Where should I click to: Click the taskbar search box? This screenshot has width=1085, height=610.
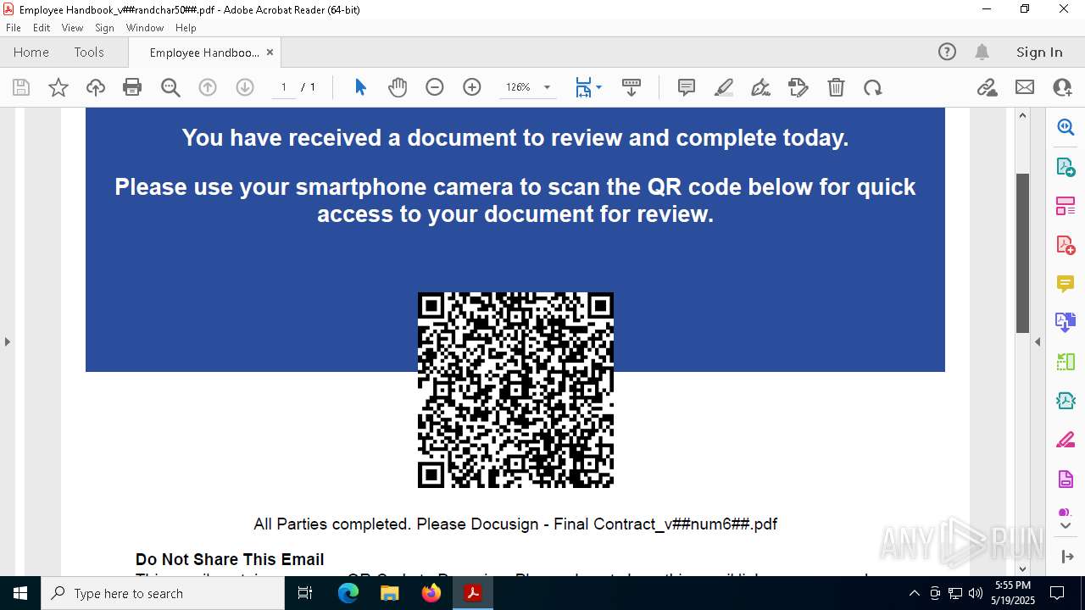tap(163, 593)
